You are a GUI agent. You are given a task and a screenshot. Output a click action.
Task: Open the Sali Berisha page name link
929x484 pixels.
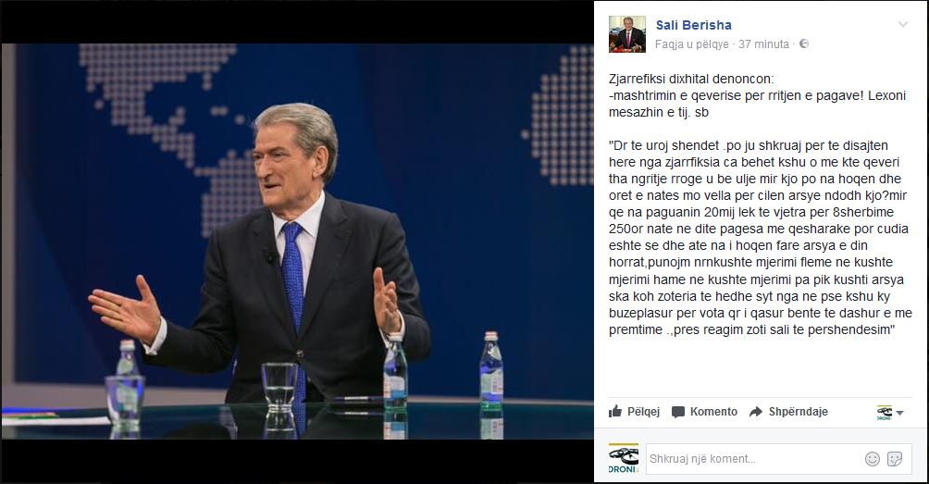(693, 25)
